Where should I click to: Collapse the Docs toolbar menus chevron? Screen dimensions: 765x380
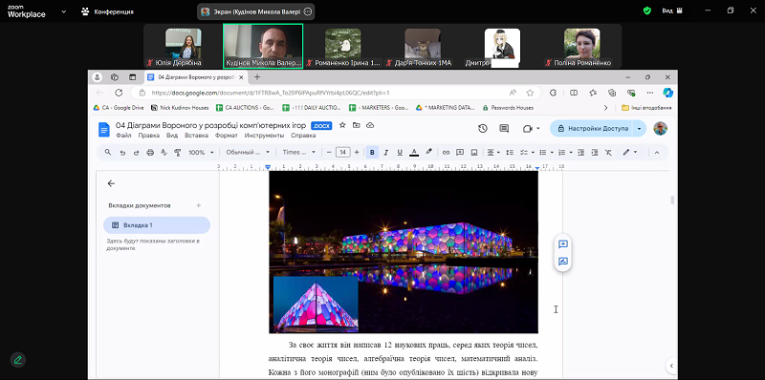click(x=657, y=153)
